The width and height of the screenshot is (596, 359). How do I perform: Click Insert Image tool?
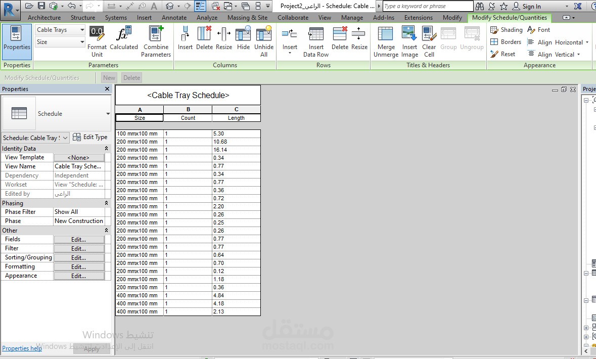(409, 41)
